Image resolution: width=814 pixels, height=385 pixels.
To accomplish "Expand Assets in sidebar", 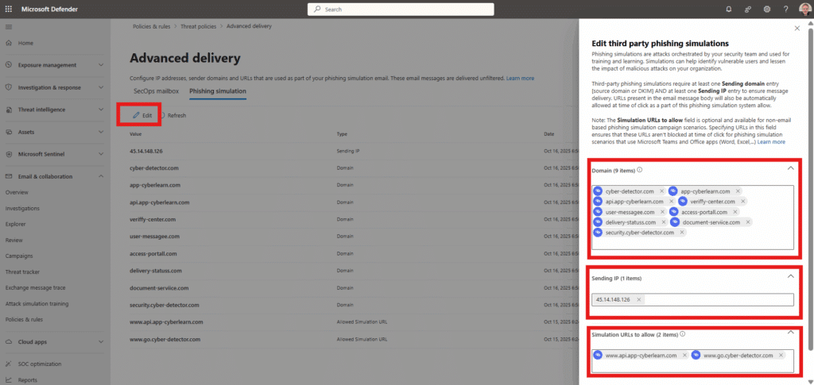I will point(101,132).
